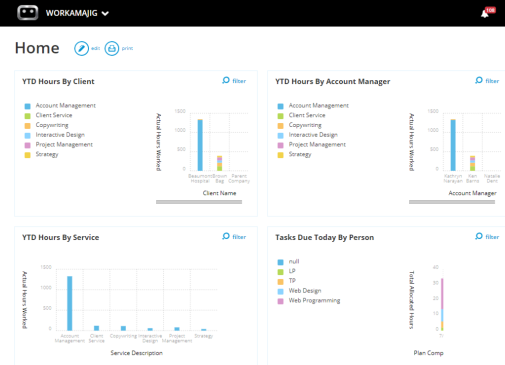505x365 pixels.
Task: Click the scrollbar under Client Name chart
Action: [x=199, y=202]
